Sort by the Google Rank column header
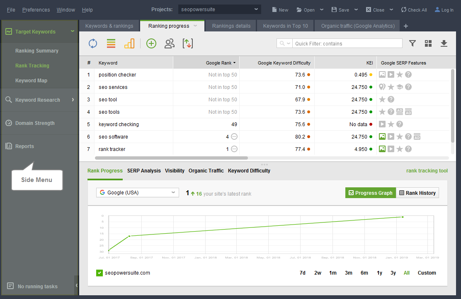This screenshot has height=299, width=461. [x=206, y=63]
